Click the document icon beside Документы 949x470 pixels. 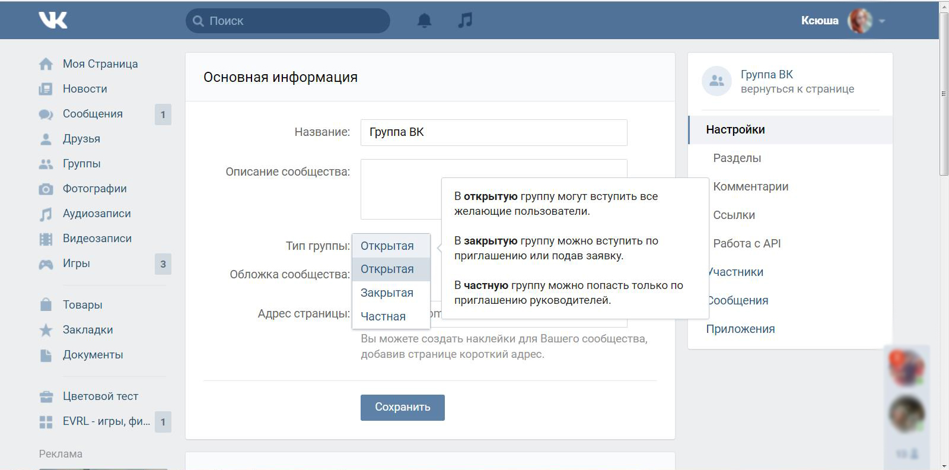pyautogui.click(x=46, y=355)
